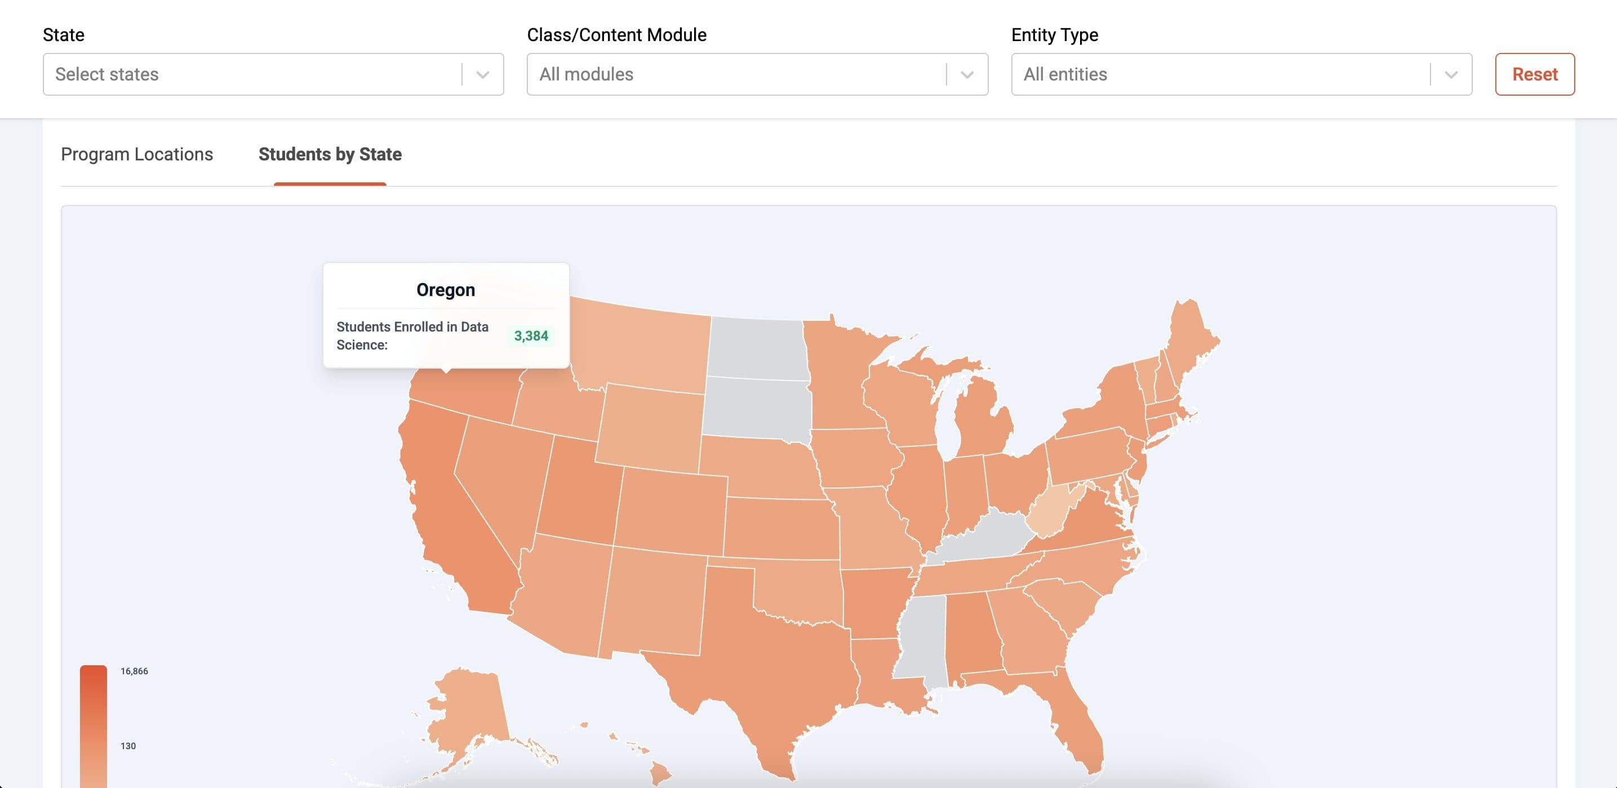The image size is (1617, 788).
Task: Expand the "All modules" dropdown
Action: coord(735,75)
